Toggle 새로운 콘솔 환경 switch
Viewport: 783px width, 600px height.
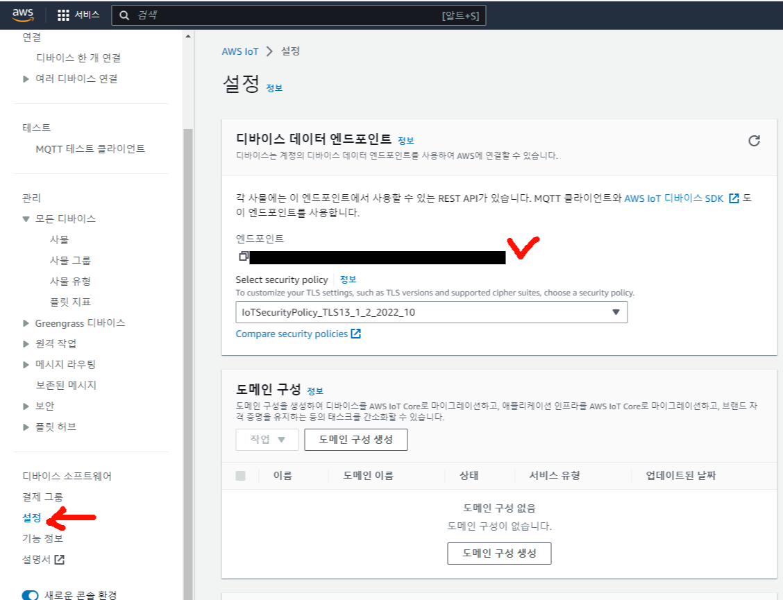point(30,595)
